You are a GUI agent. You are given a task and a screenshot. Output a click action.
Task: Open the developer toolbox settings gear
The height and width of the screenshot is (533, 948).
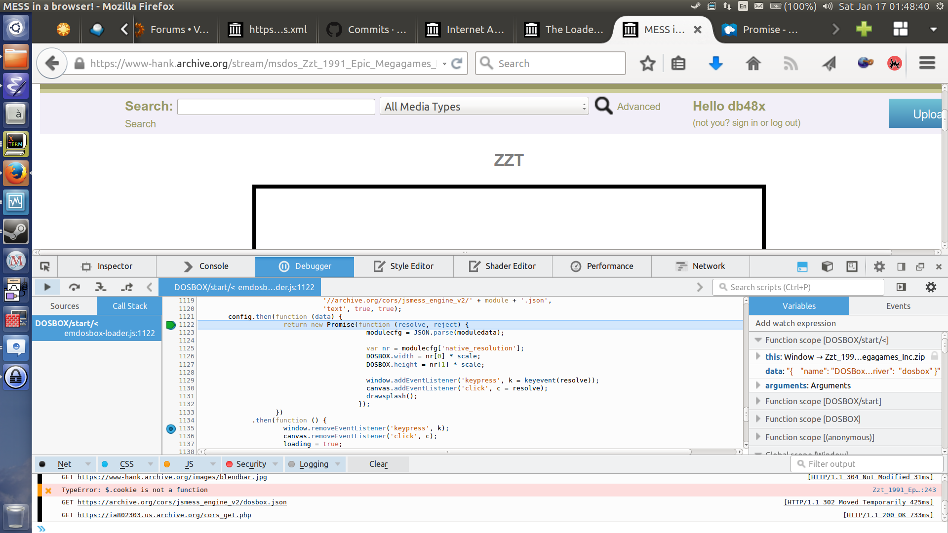[x=879, y=266]
